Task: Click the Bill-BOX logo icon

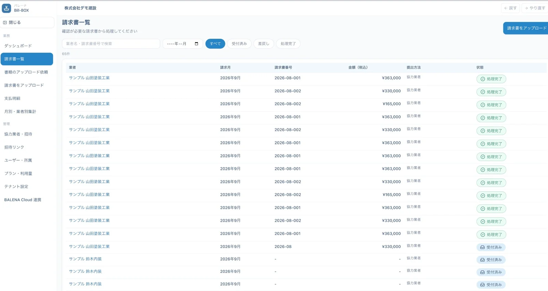Action: tap(7, 8)
